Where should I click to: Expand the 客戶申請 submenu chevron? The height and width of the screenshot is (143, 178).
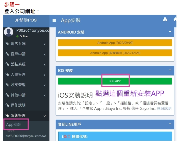point(45,55)
